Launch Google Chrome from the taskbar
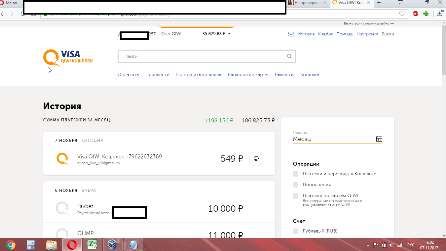 (x=10, y=245)
